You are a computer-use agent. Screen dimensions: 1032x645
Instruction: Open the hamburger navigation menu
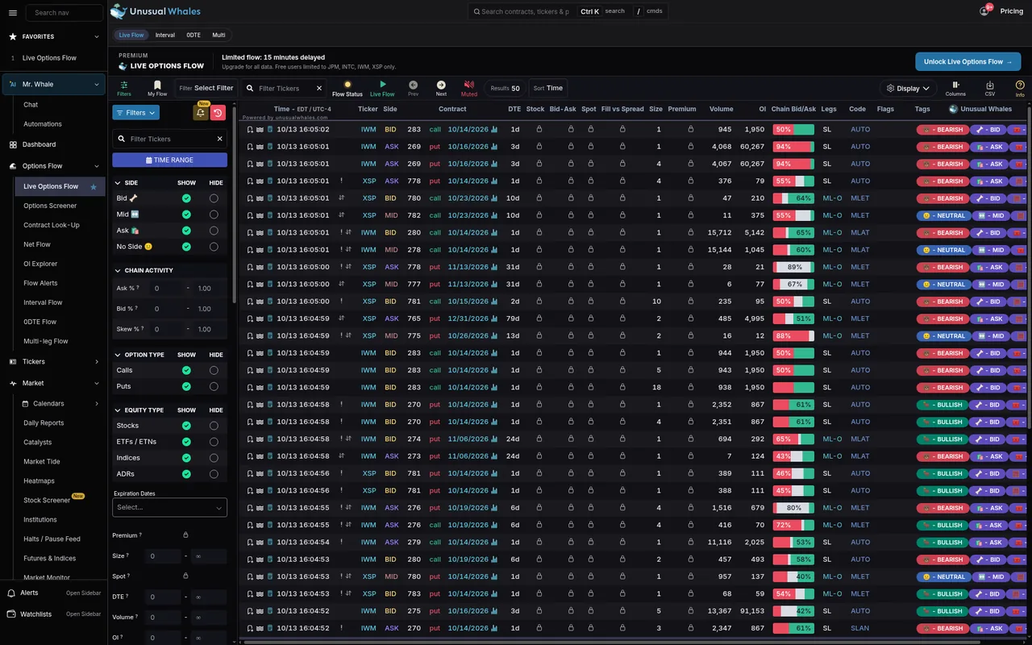[x=12, y=13]
